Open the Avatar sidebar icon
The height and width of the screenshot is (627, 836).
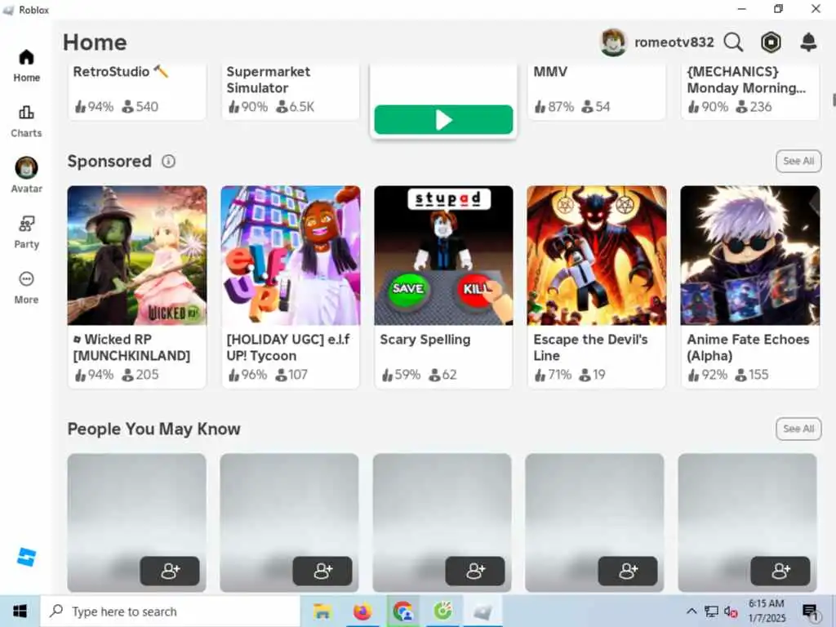pyautogui.click(x=26, y=168)
